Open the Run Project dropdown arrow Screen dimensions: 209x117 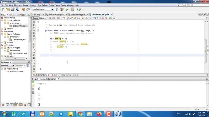click(70, 9)
